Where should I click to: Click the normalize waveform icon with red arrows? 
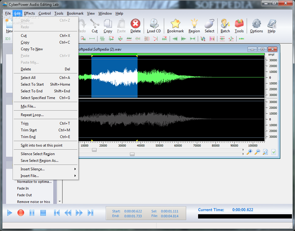(x=111, y=39)
